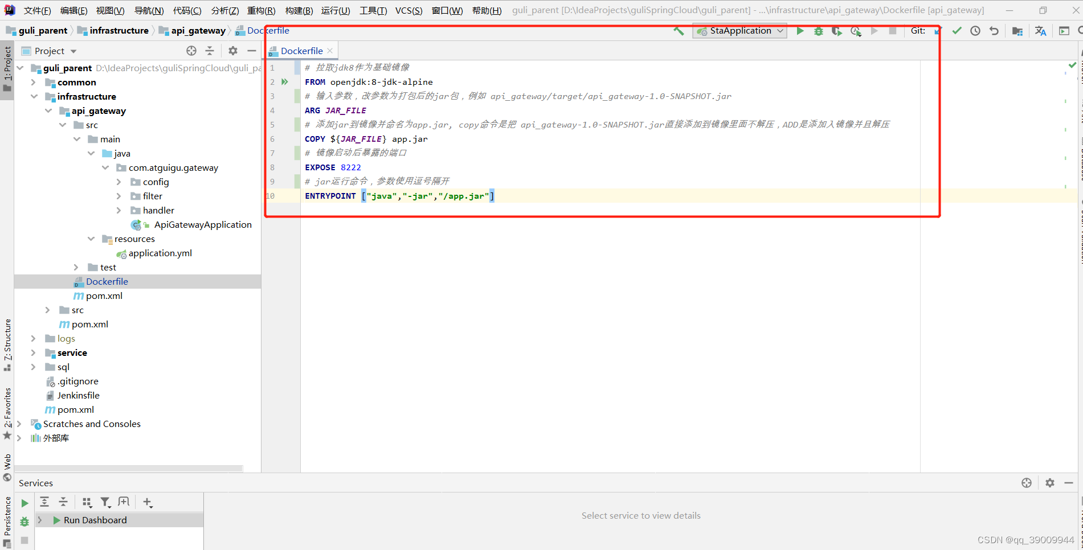Toggle the 1: Project tool window tab

7,69
